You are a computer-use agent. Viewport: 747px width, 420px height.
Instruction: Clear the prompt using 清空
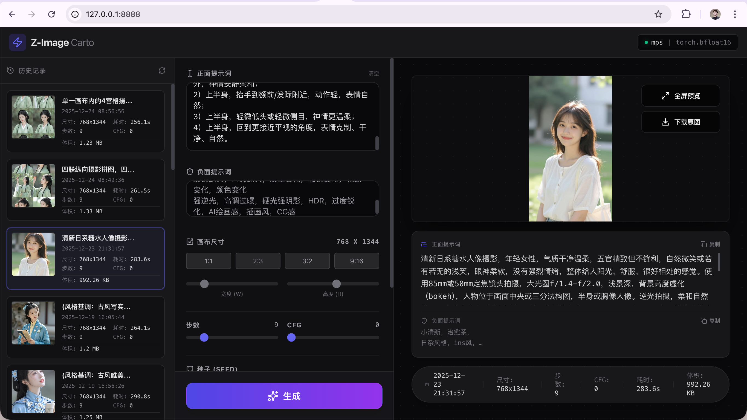coord(373,73)
